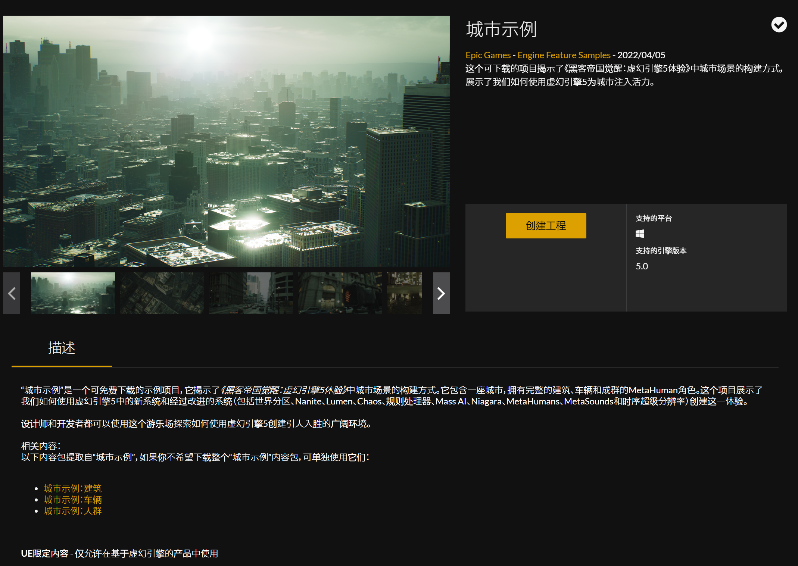798x566 pixels.
Task: Show next thumbnails with the right arrow
Action: [x=441, y=293]
